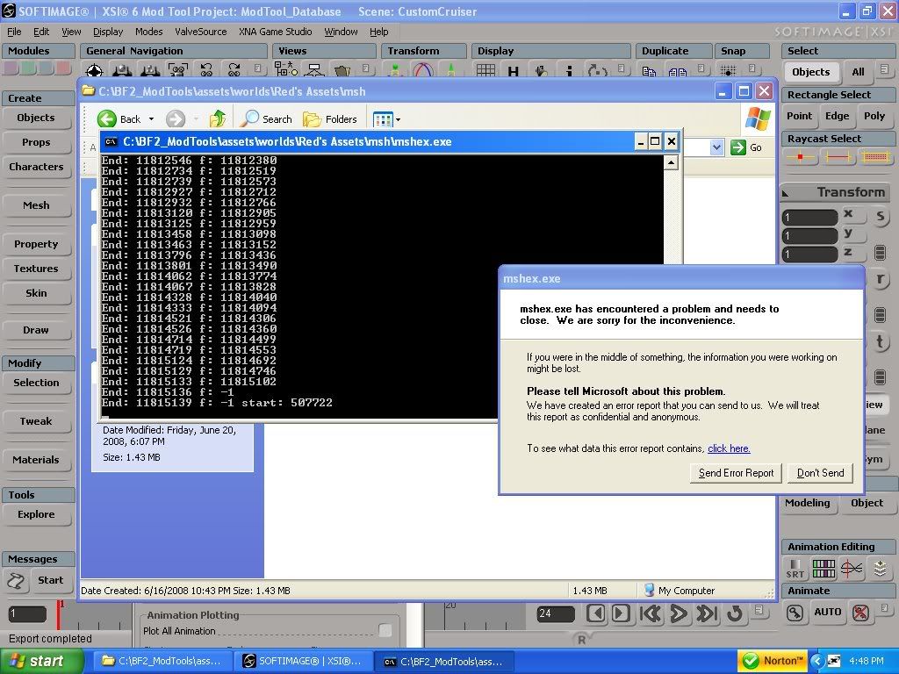Open the File menu
Viewport: 899px width, 674px height.
click(14, 32)
